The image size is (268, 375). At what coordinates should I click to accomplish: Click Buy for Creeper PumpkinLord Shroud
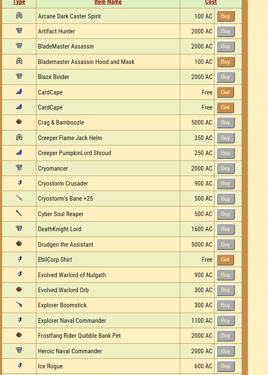(x=225, y=153)
